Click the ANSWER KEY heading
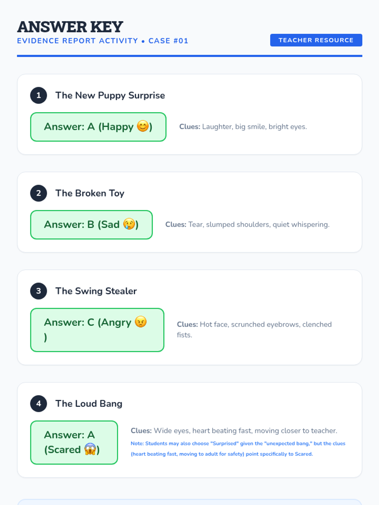 (70, 27)
